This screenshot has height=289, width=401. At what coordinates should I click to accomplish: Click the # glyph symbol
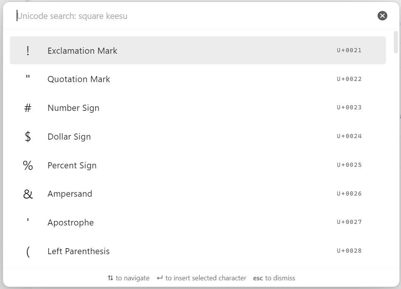28,108
